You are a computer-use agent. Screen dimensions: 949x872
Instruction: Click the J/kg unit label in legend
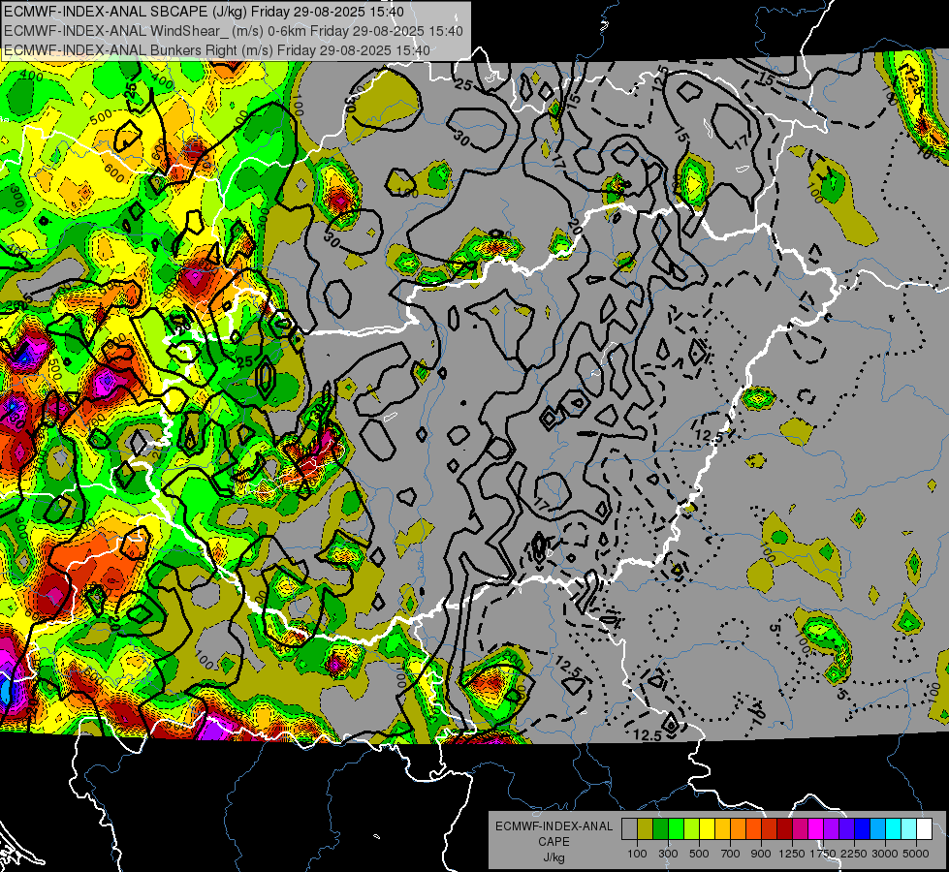pyautogui.click(x=554, y=857)
